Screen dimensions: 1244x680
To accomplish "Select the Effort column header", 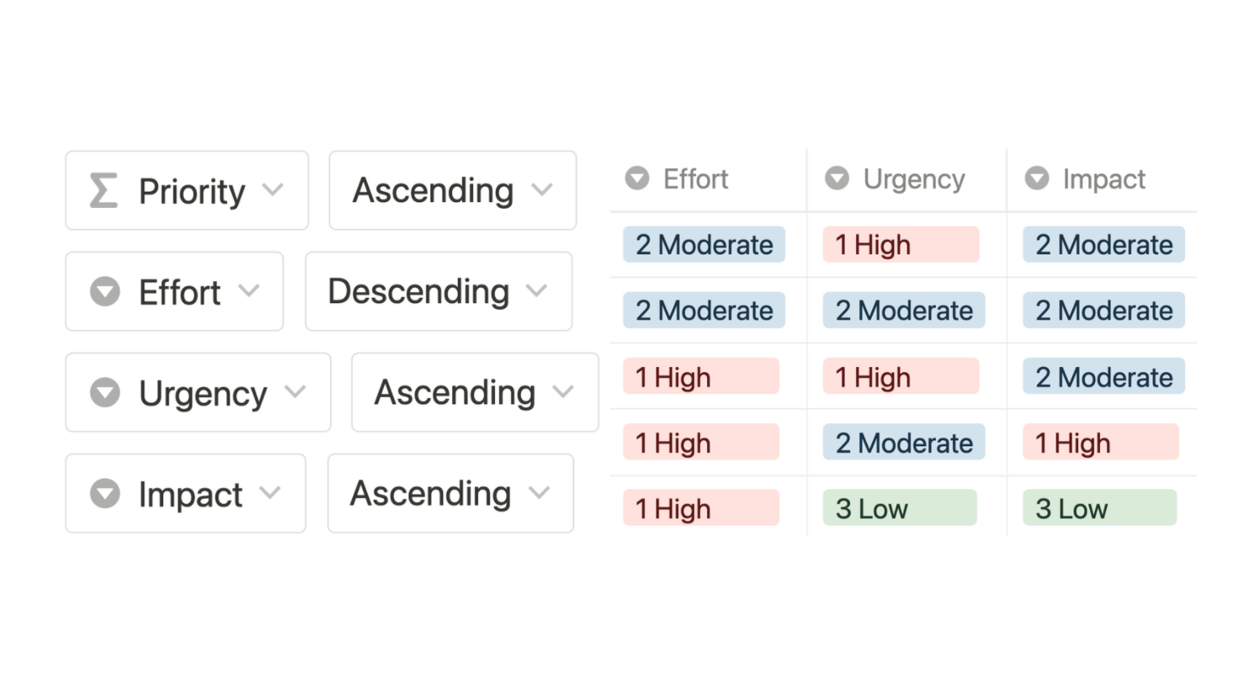I will tap(708, 179).
